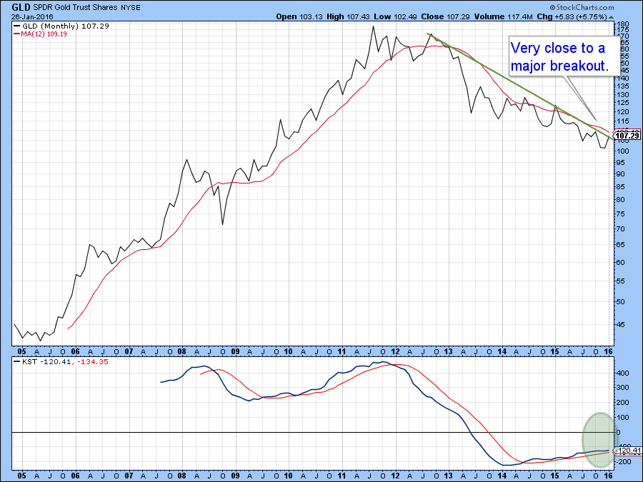Click the 90 label on price axis

620,174
